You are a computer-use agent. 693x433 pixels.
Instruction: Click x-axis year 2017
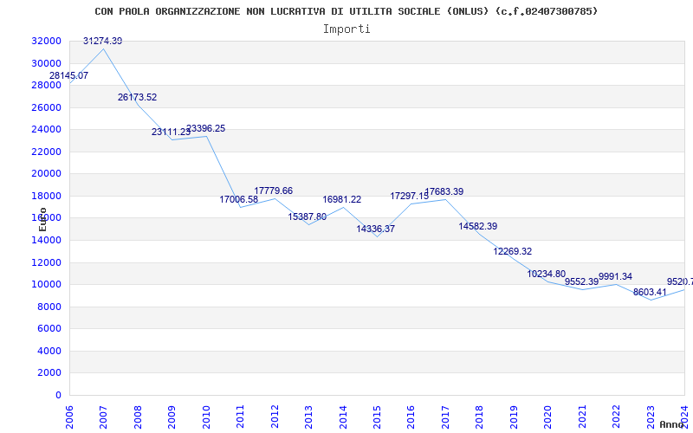tap(445, 417)
